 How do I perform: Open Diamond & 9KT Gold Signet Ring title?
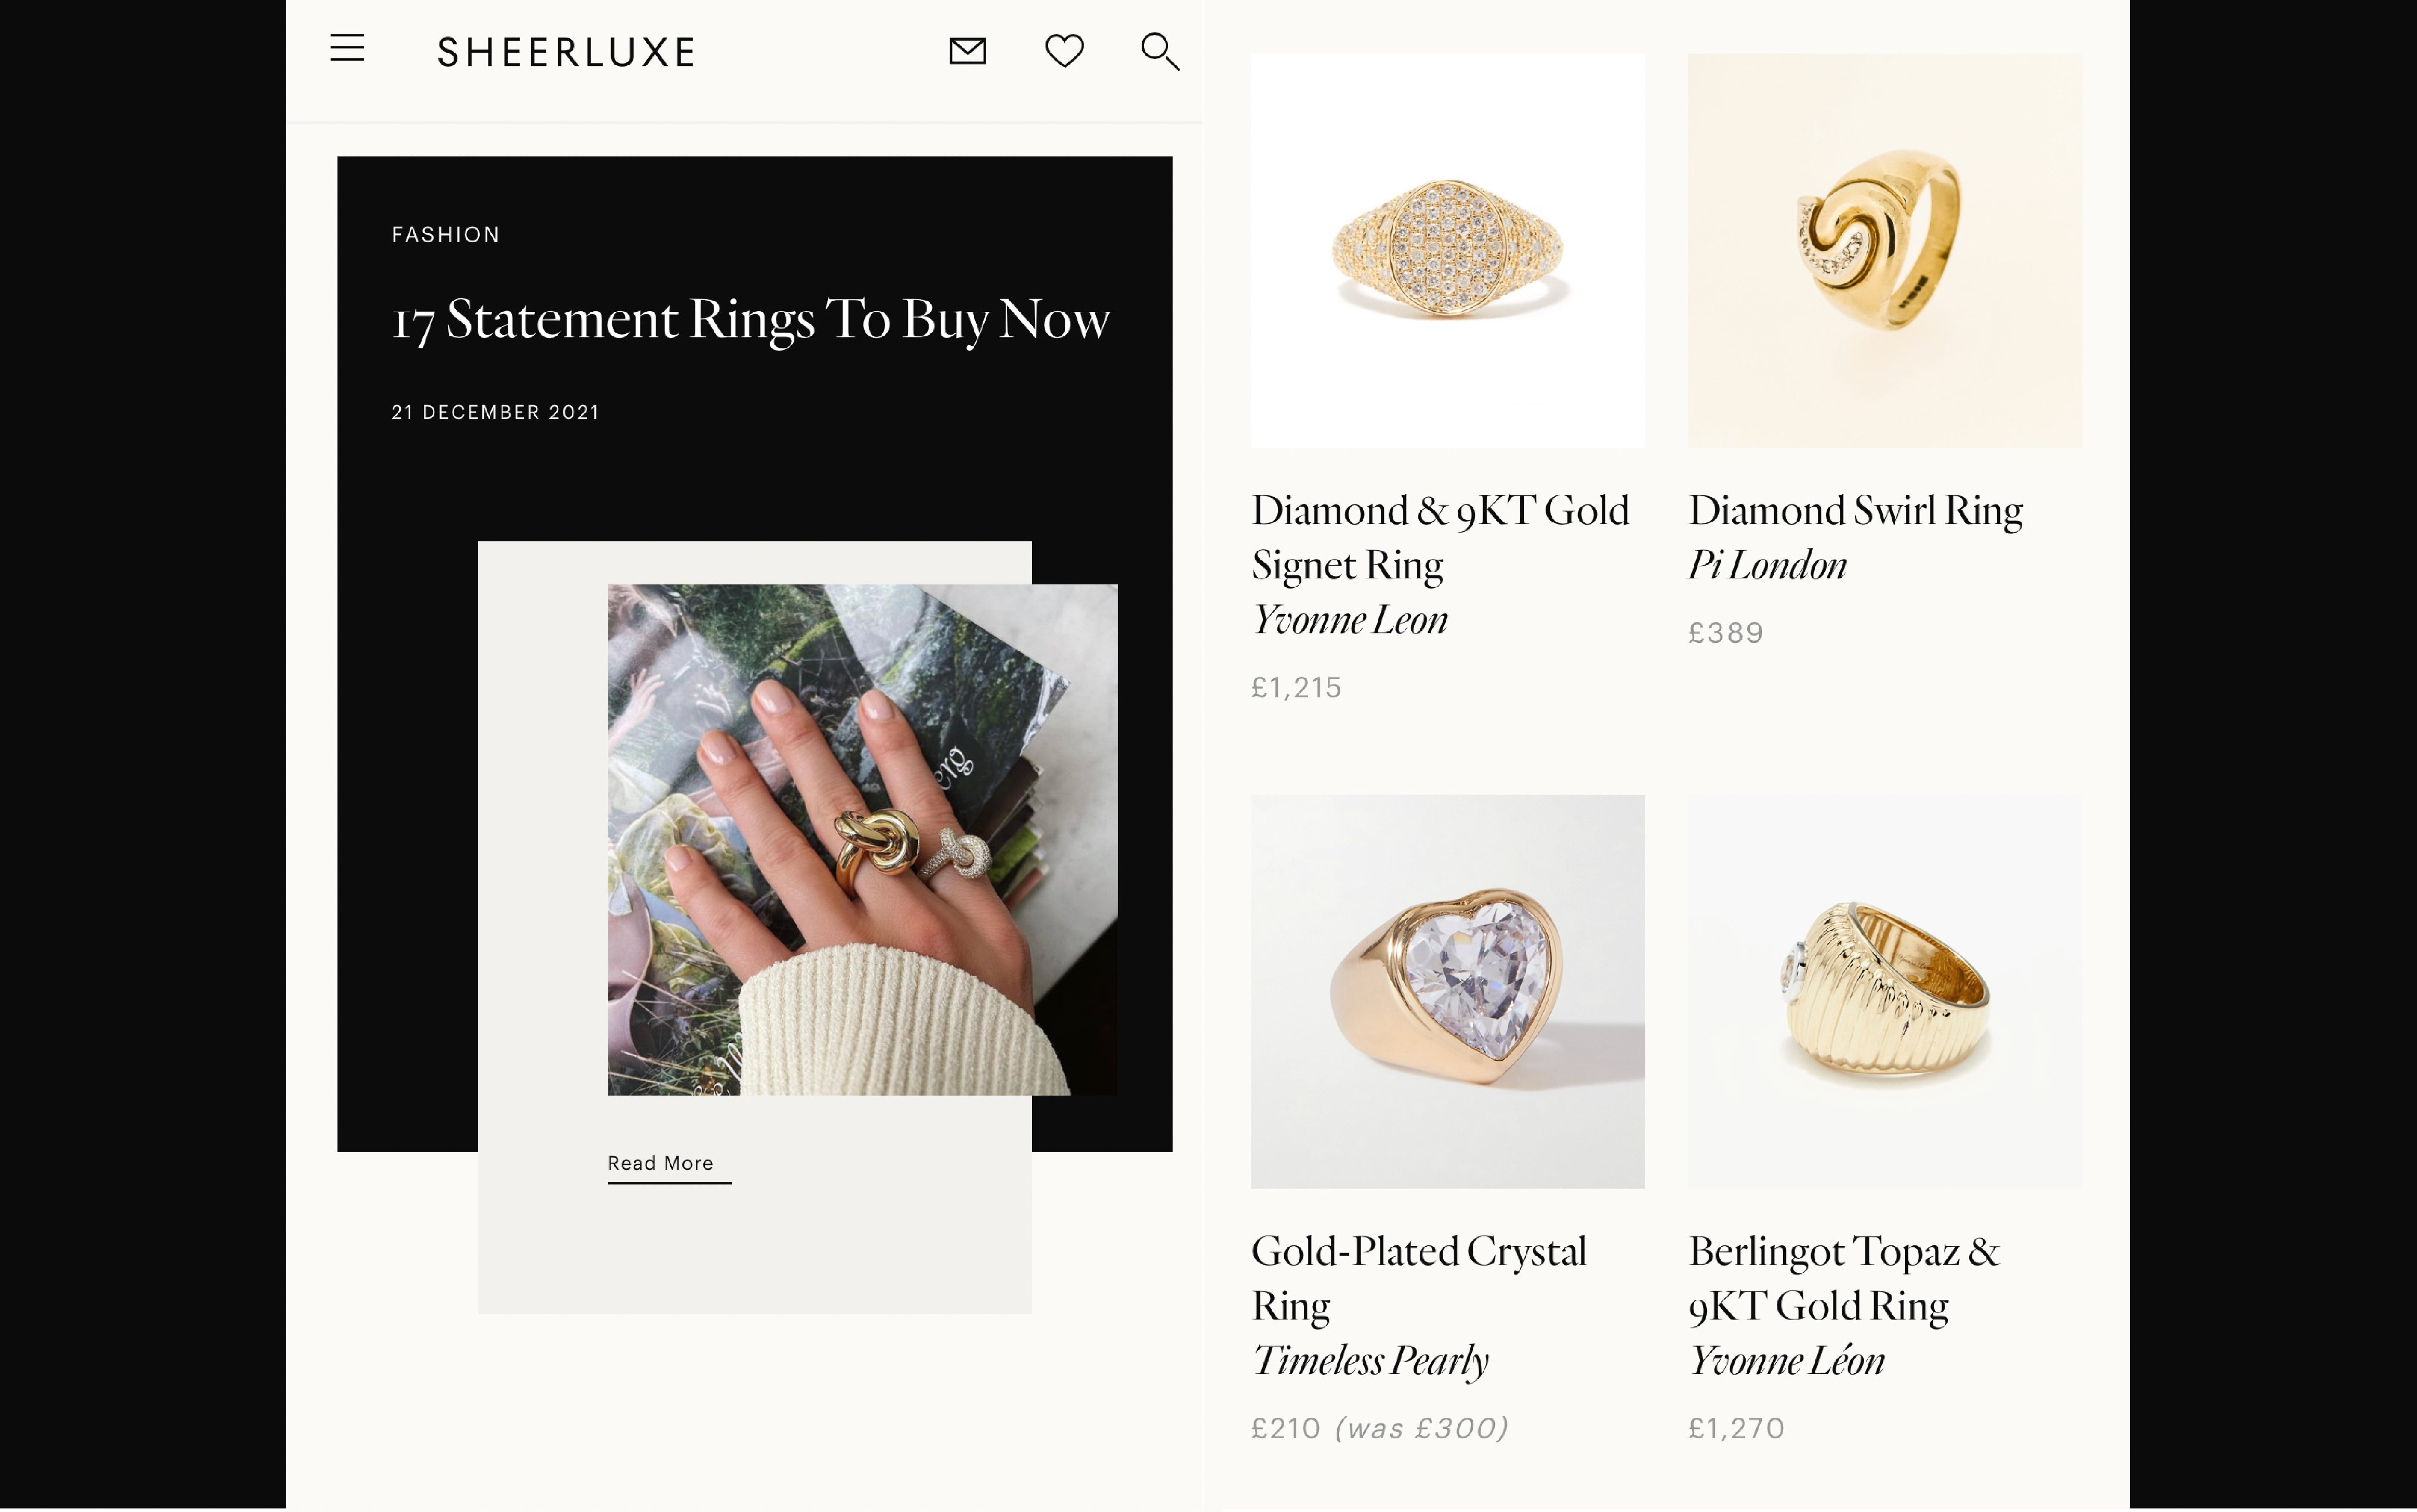[x=1439, y=537]
